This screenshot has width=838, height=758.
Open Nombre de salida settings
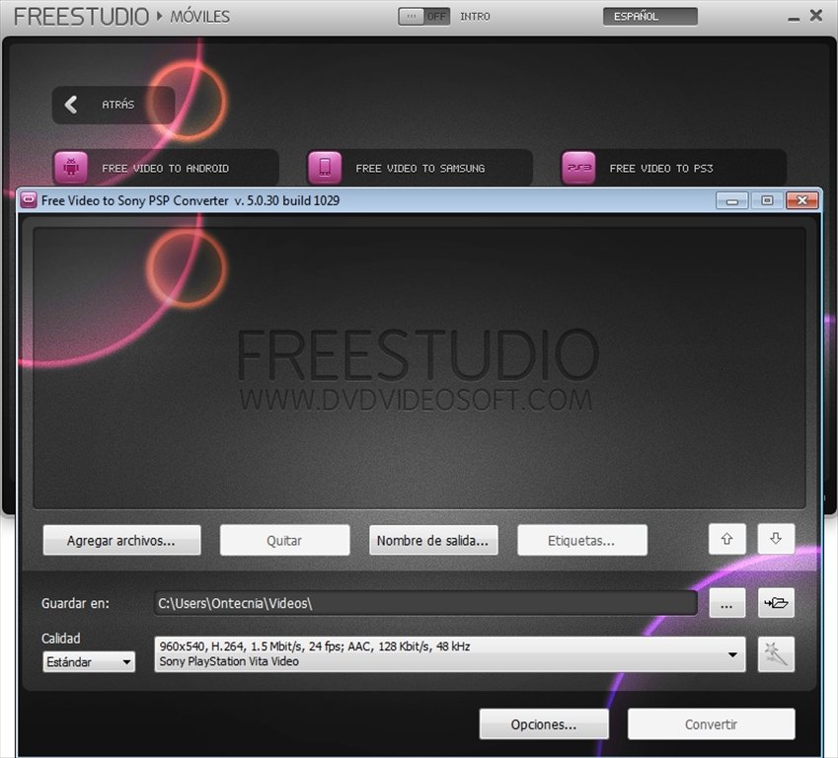tap(433, 541)
